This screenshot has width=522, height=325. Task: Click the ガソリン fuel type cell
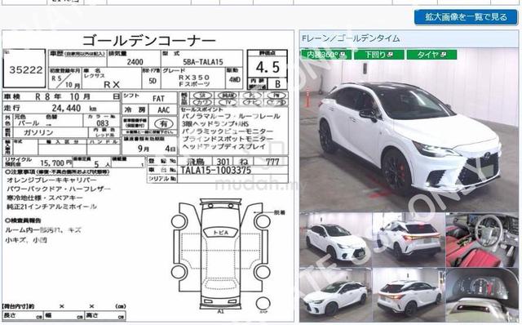click(38, 132)
